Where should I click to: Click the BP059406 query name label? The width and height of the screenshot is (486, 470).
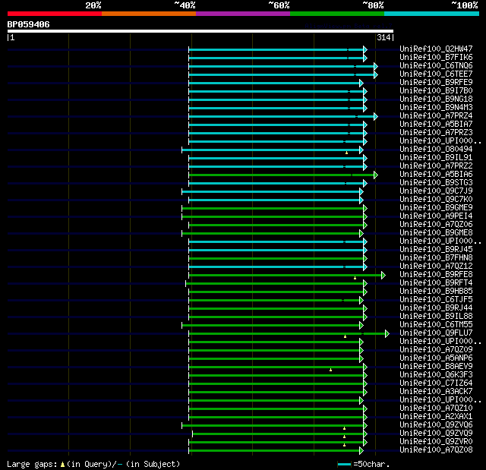28,24
